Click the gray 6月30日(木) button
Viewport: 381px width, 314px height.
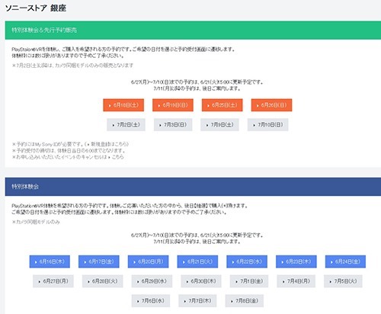coord(201,281)
